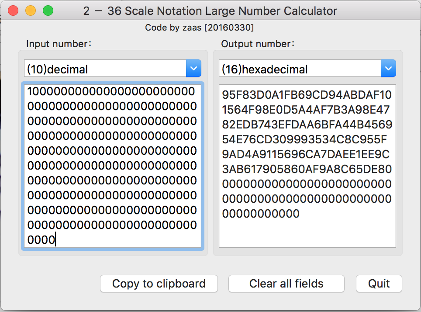Click the output line starting with 3AB617905860
Screen dimensions: 421x312
307,169
